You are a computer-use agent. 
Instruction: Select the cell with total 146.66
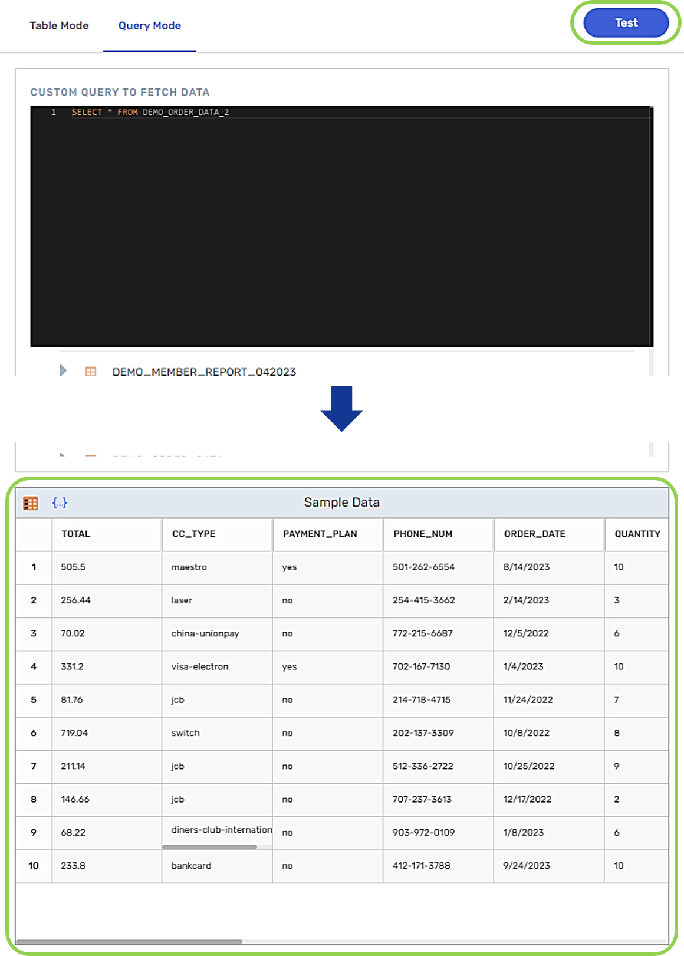[107, 800]
